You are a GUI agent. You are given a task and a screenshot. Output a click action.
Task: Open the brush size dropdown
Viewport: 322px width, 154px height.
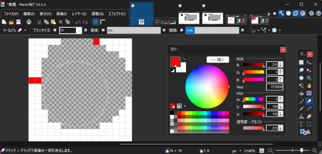pos(79,30)
